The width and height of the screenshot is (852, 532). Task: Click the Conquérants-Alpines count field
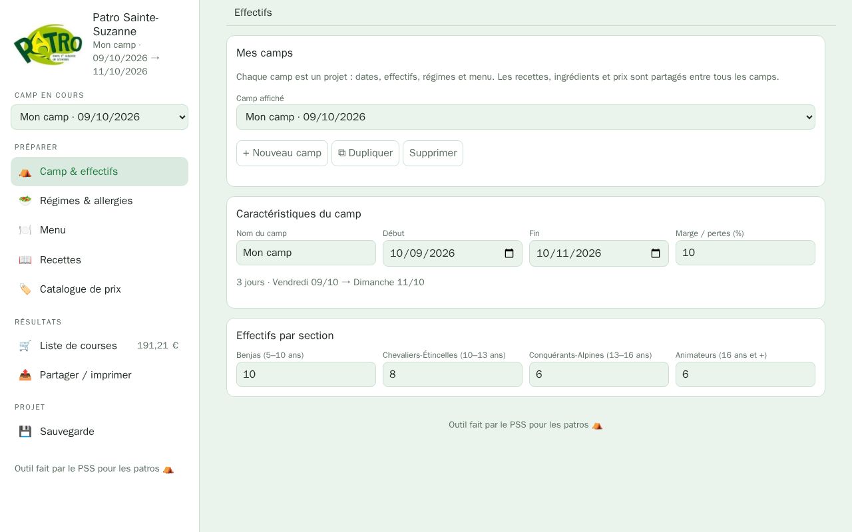point(599,374)
